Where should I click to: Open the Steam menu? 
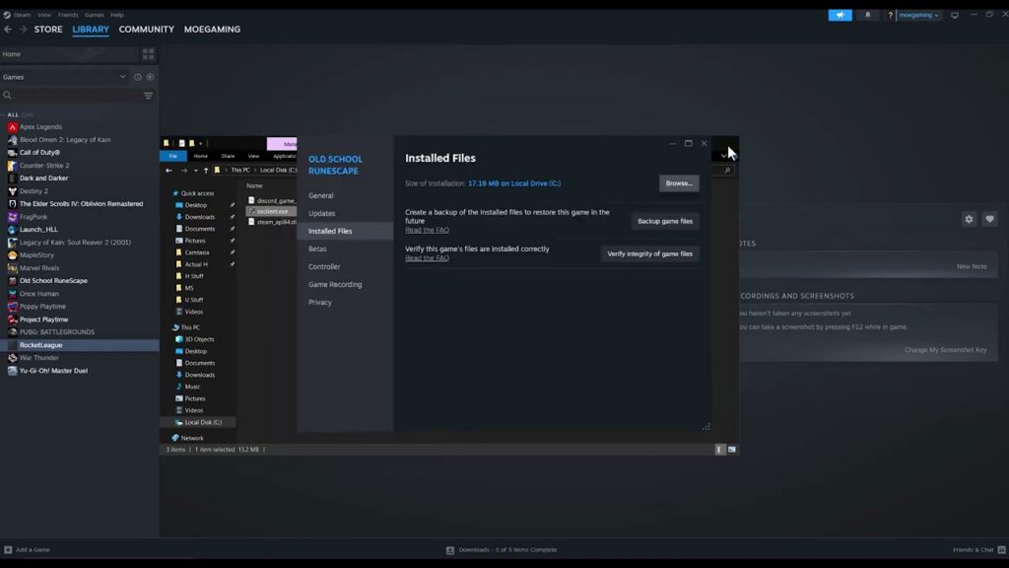(22, 15)
